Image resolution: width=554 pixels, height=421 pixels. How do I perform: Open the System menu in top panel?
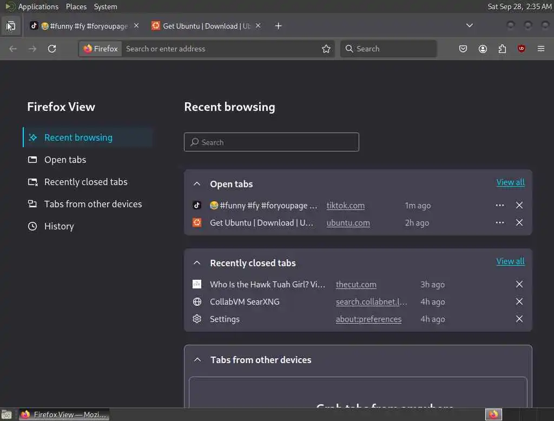click(x=105, y=6)
